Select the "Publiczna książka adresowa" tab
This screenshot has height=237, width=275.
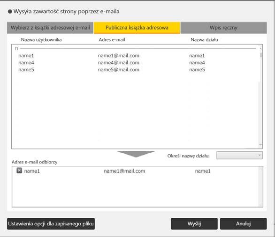(x=137, y=28)
